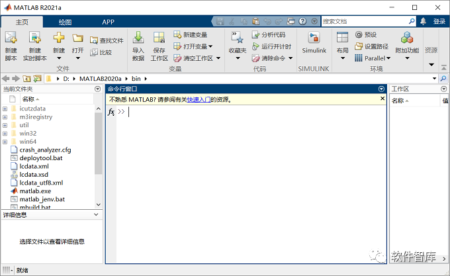This screenshot has width=450, height=276.
Task: Open the 清空工作区 dropdown arrow
Action: [218, 58]
